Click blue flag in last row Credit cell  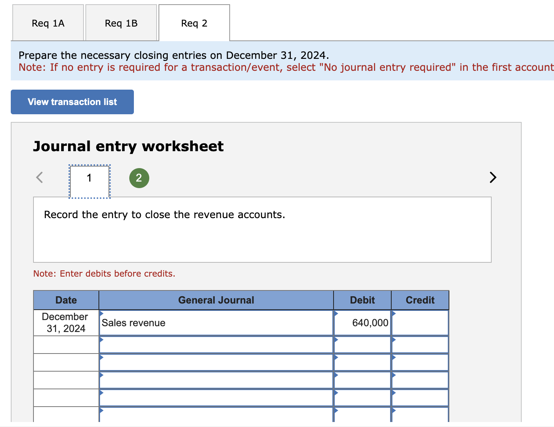point(393,411)
